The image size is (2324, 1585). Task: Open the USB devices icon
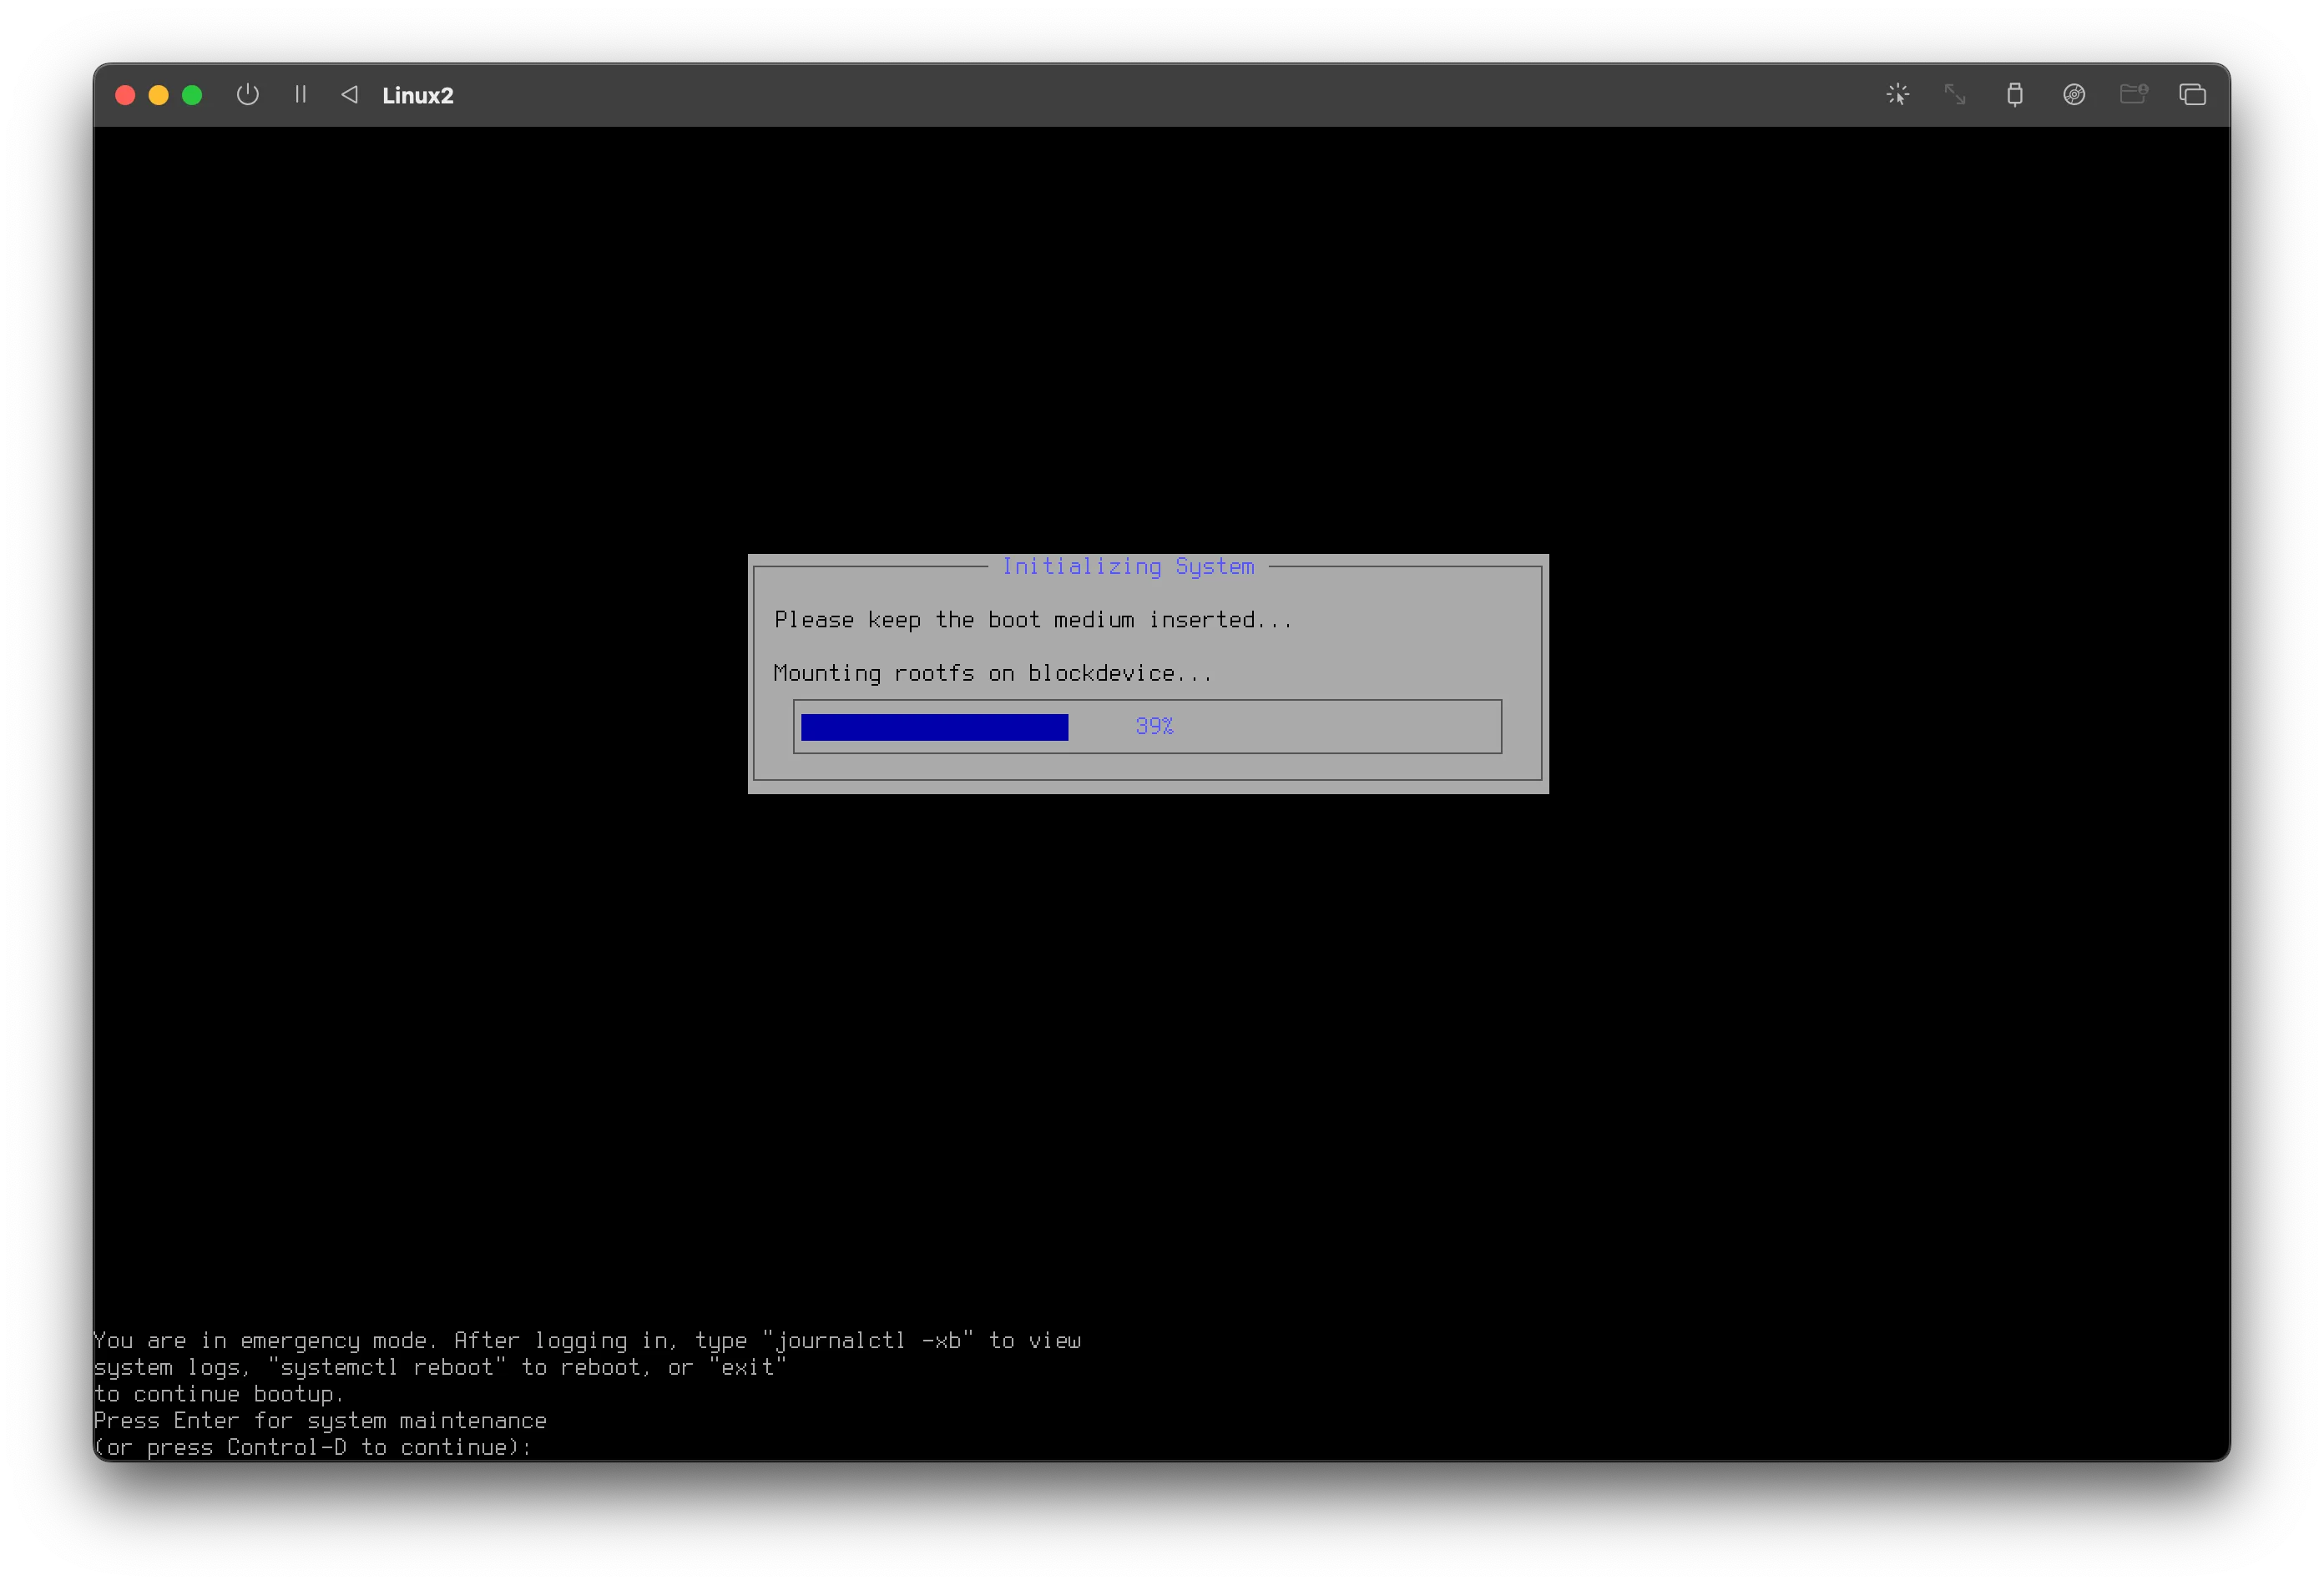pyautogui.click(x=2014, y=95)
